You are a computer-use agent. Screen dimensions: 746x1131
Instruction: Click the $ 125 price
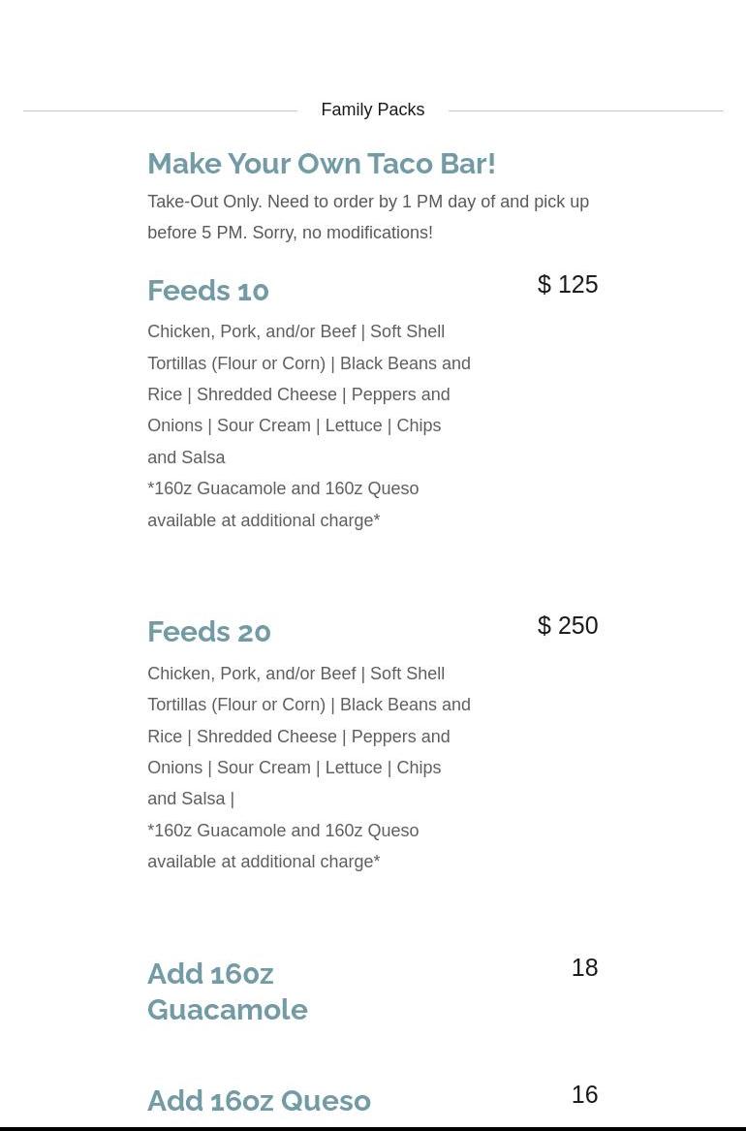point(568,284)
